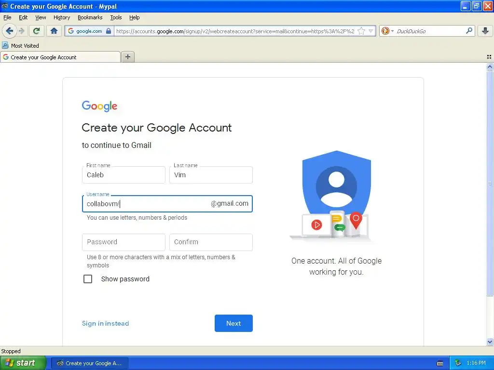Bookmark this page with the star icon
The image size is (494, 370).
coord(361,31)
